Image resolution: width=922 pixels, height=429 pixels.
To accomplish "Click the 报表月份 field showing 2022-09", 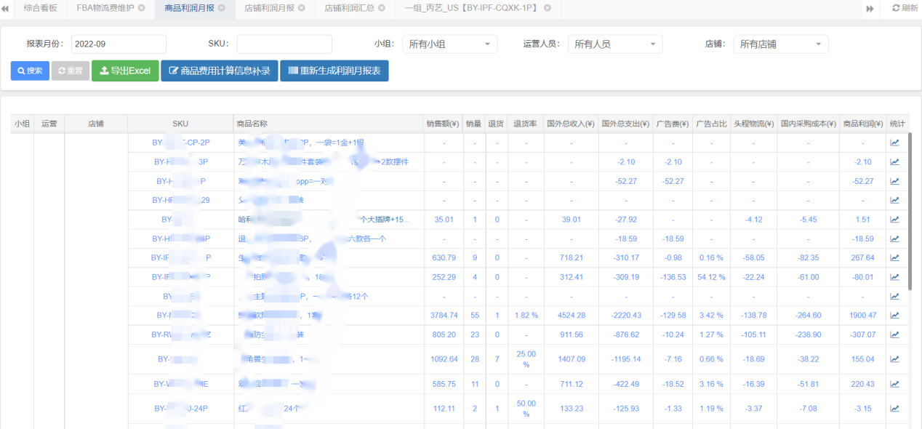I will [x=119, y=44].
